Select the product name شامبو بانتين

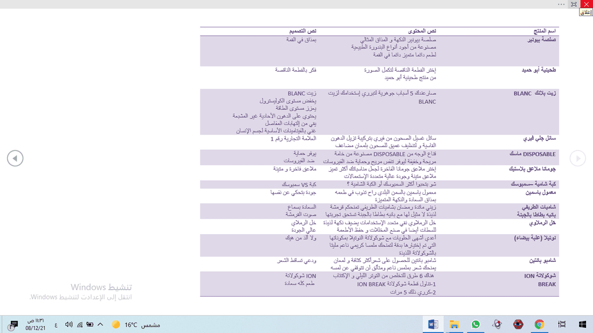point(542,261)
